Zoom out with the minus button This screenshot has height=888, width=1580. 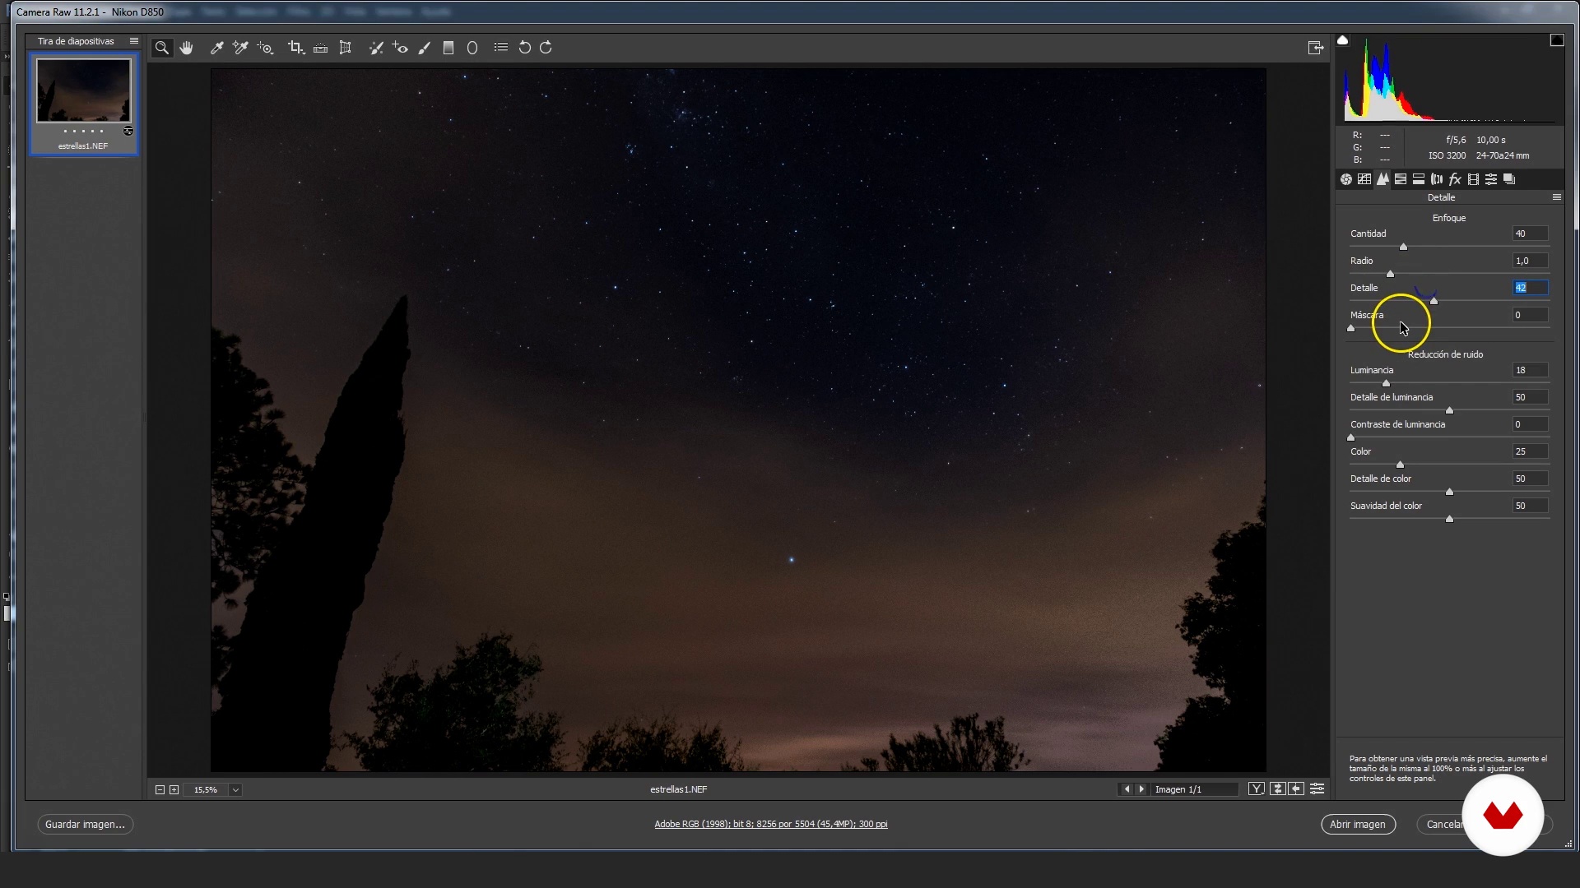(160, 790)
